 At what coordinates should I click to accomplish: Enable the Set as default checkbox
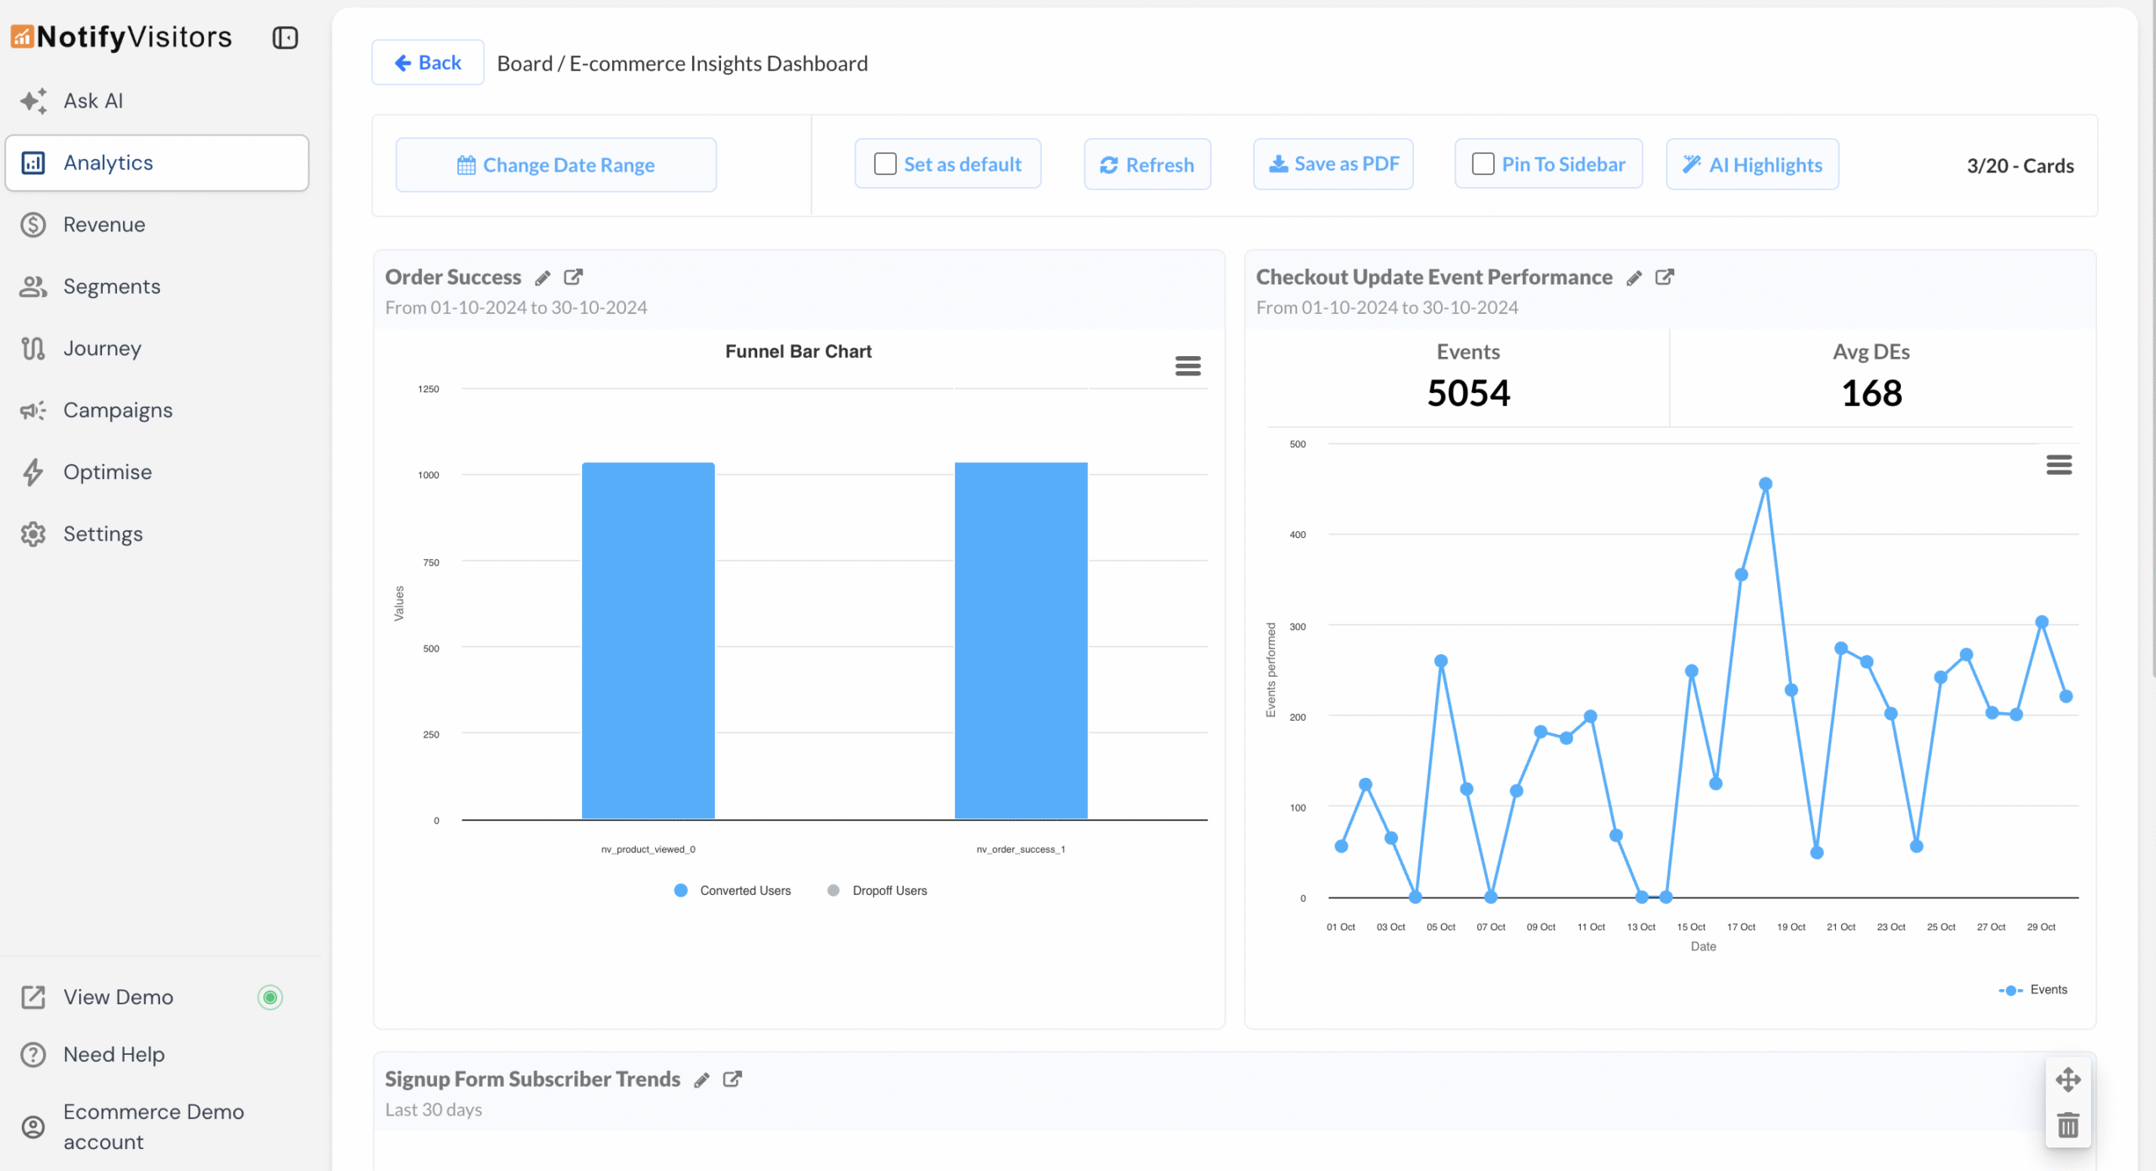click(x=883, y=163)
